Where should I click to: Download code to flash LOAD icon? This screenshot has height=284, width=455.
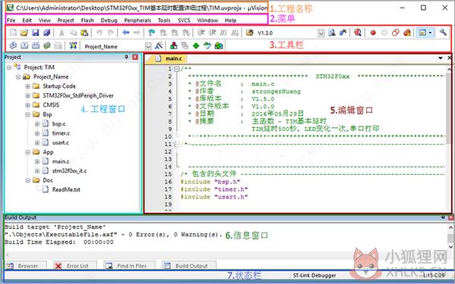pyautogui.click(x=73, y=45)
